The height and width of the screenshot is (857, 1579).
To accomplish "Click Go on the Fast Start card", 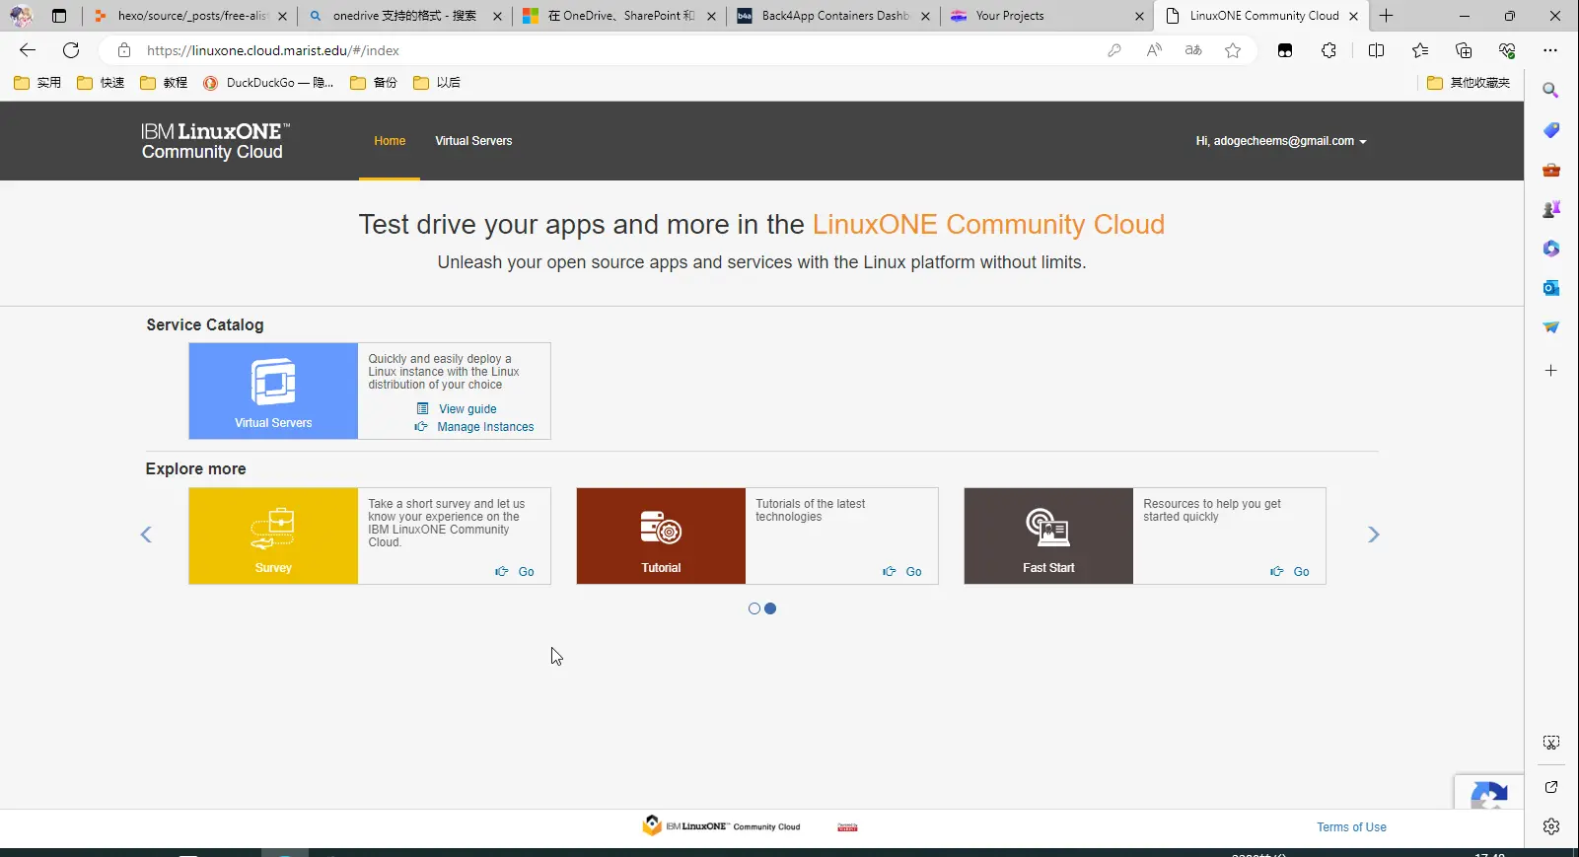I will 1301,572.
